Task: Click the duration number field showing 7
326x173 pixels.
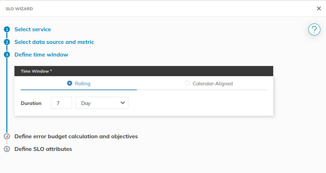Action: pos(62,103)
